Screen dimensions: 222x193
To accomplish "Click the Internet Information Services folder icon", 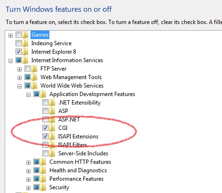I will [x=25, y=60].
